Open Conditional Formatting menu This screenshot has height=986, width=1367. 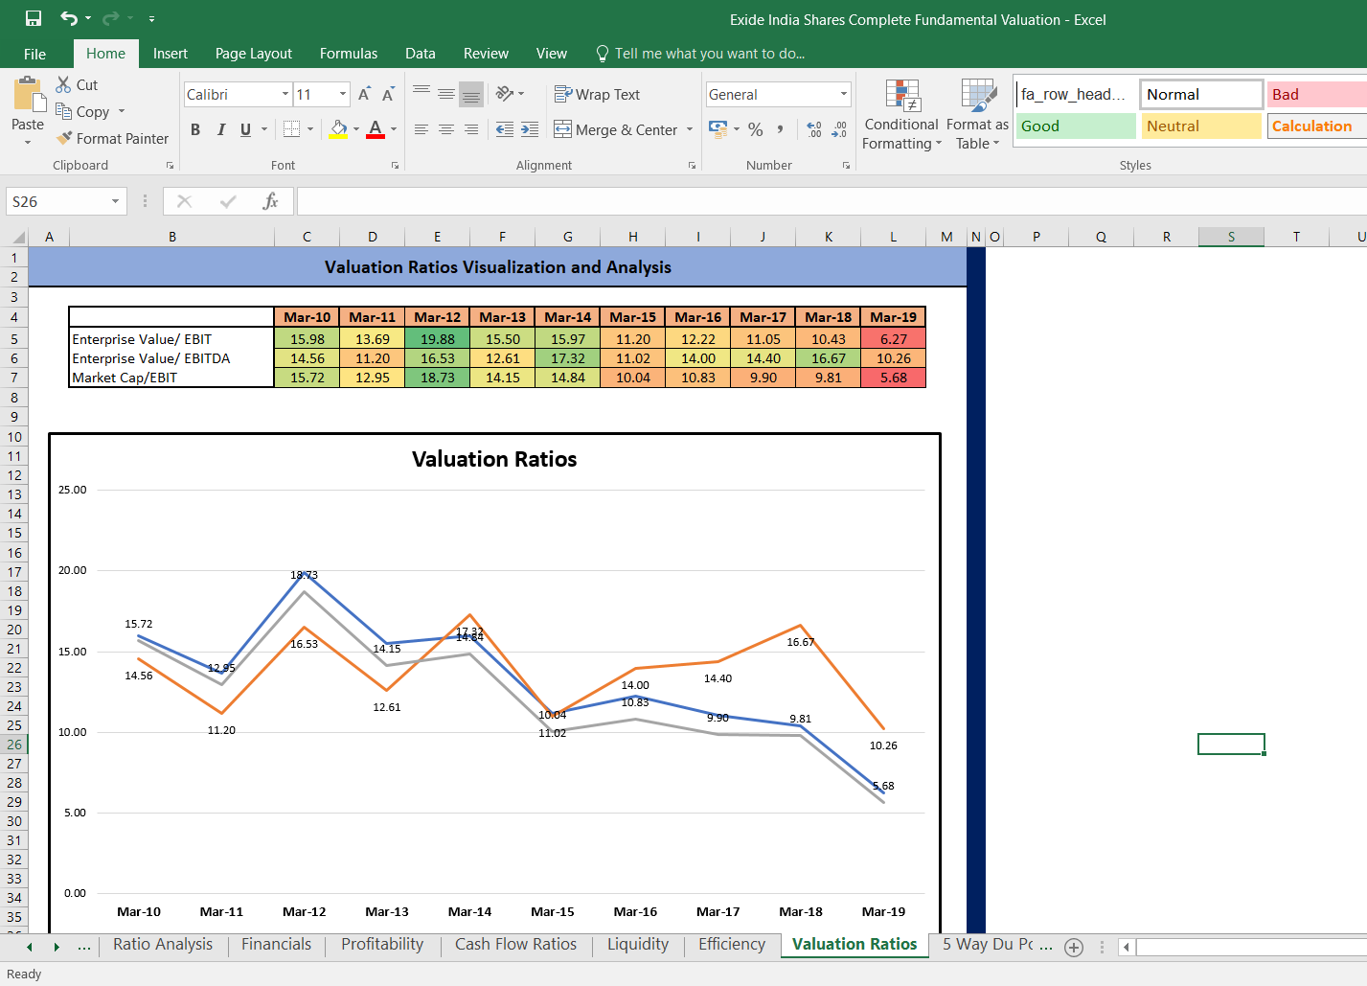(901, 115)
